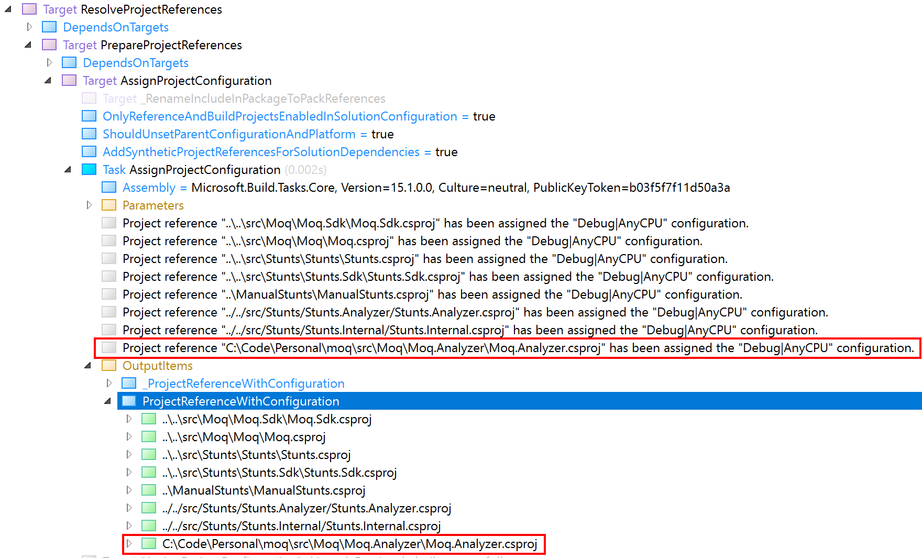The image size is (922, 558).
Task: Click AddSyntheticProjectReferencesForSolutionDependencies property icon
Action: [x=89, y=151]
